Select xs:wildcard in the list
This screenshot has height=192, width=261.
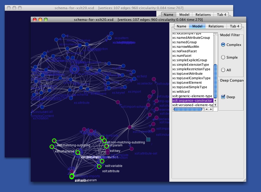[193, 91]
